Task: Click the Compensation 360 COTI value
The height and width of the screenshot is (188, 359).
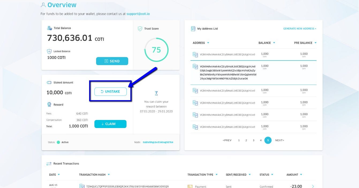Action: tap(82, 120)
